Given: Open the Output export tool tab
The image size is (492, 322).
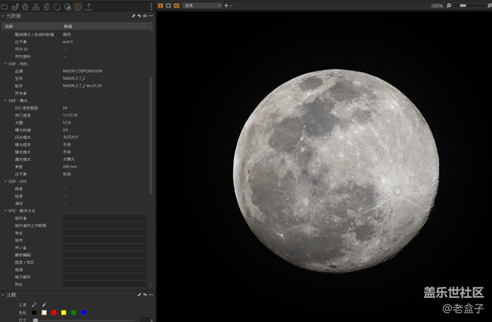Looking at the screenshot, I should tap(89, 6).
